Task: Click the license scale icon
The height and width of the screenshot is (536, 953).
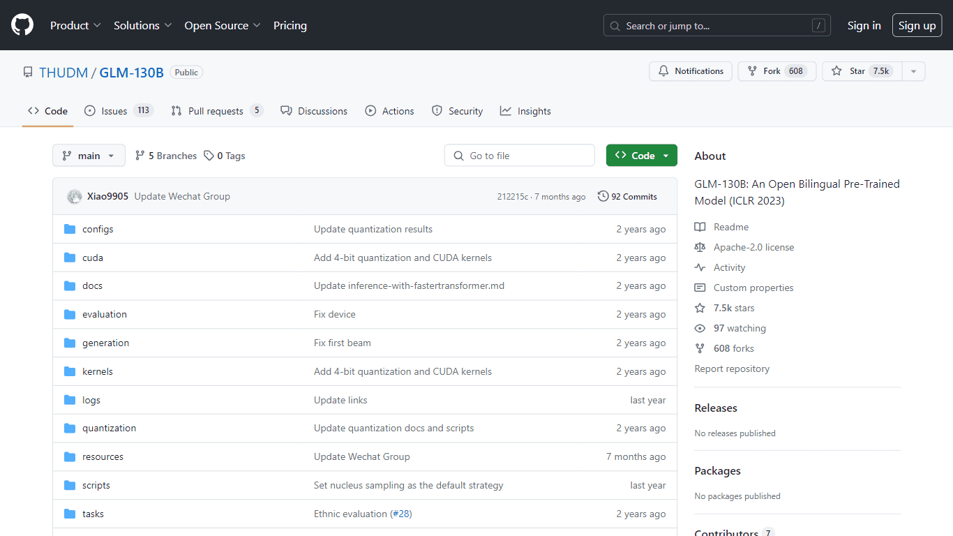Action: click(x=700, y=247)
